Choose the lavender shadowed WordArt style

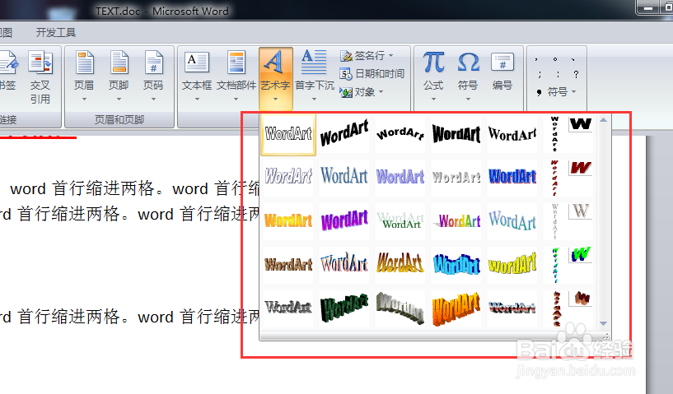pyautogui.click(x=400, y=177)
